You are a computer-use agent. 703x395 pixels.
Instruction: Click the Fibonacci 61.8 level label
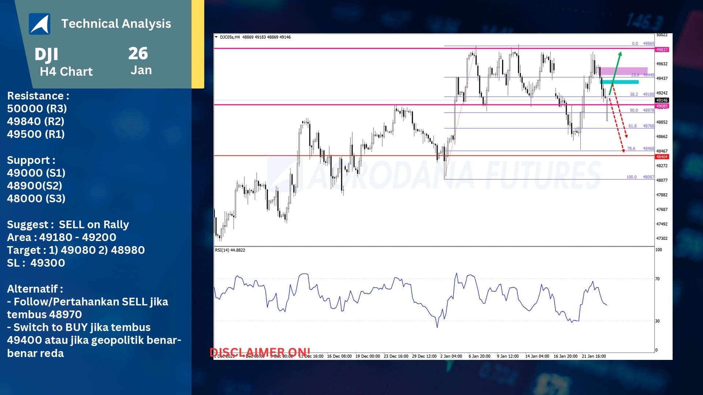click(632, 126)
